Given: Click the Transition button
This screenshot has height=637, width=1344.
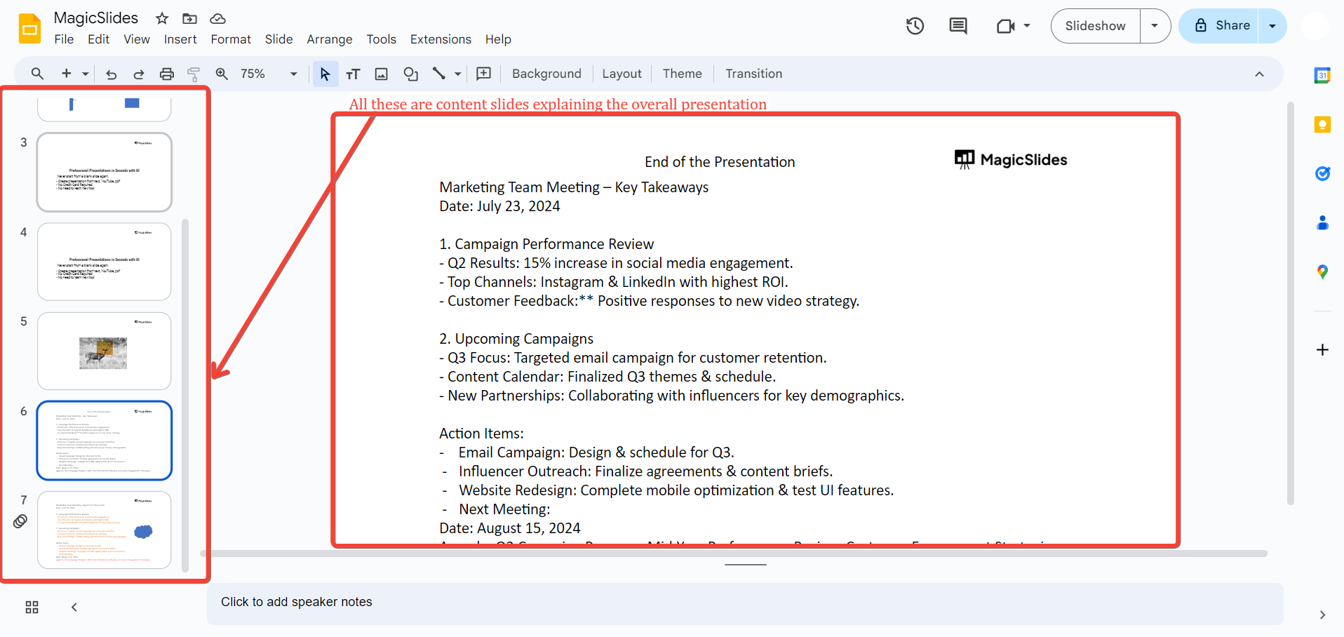Looking at the screenshot, I should click(753, 74).
